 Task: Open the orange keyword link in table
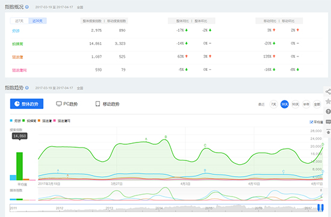17,57
